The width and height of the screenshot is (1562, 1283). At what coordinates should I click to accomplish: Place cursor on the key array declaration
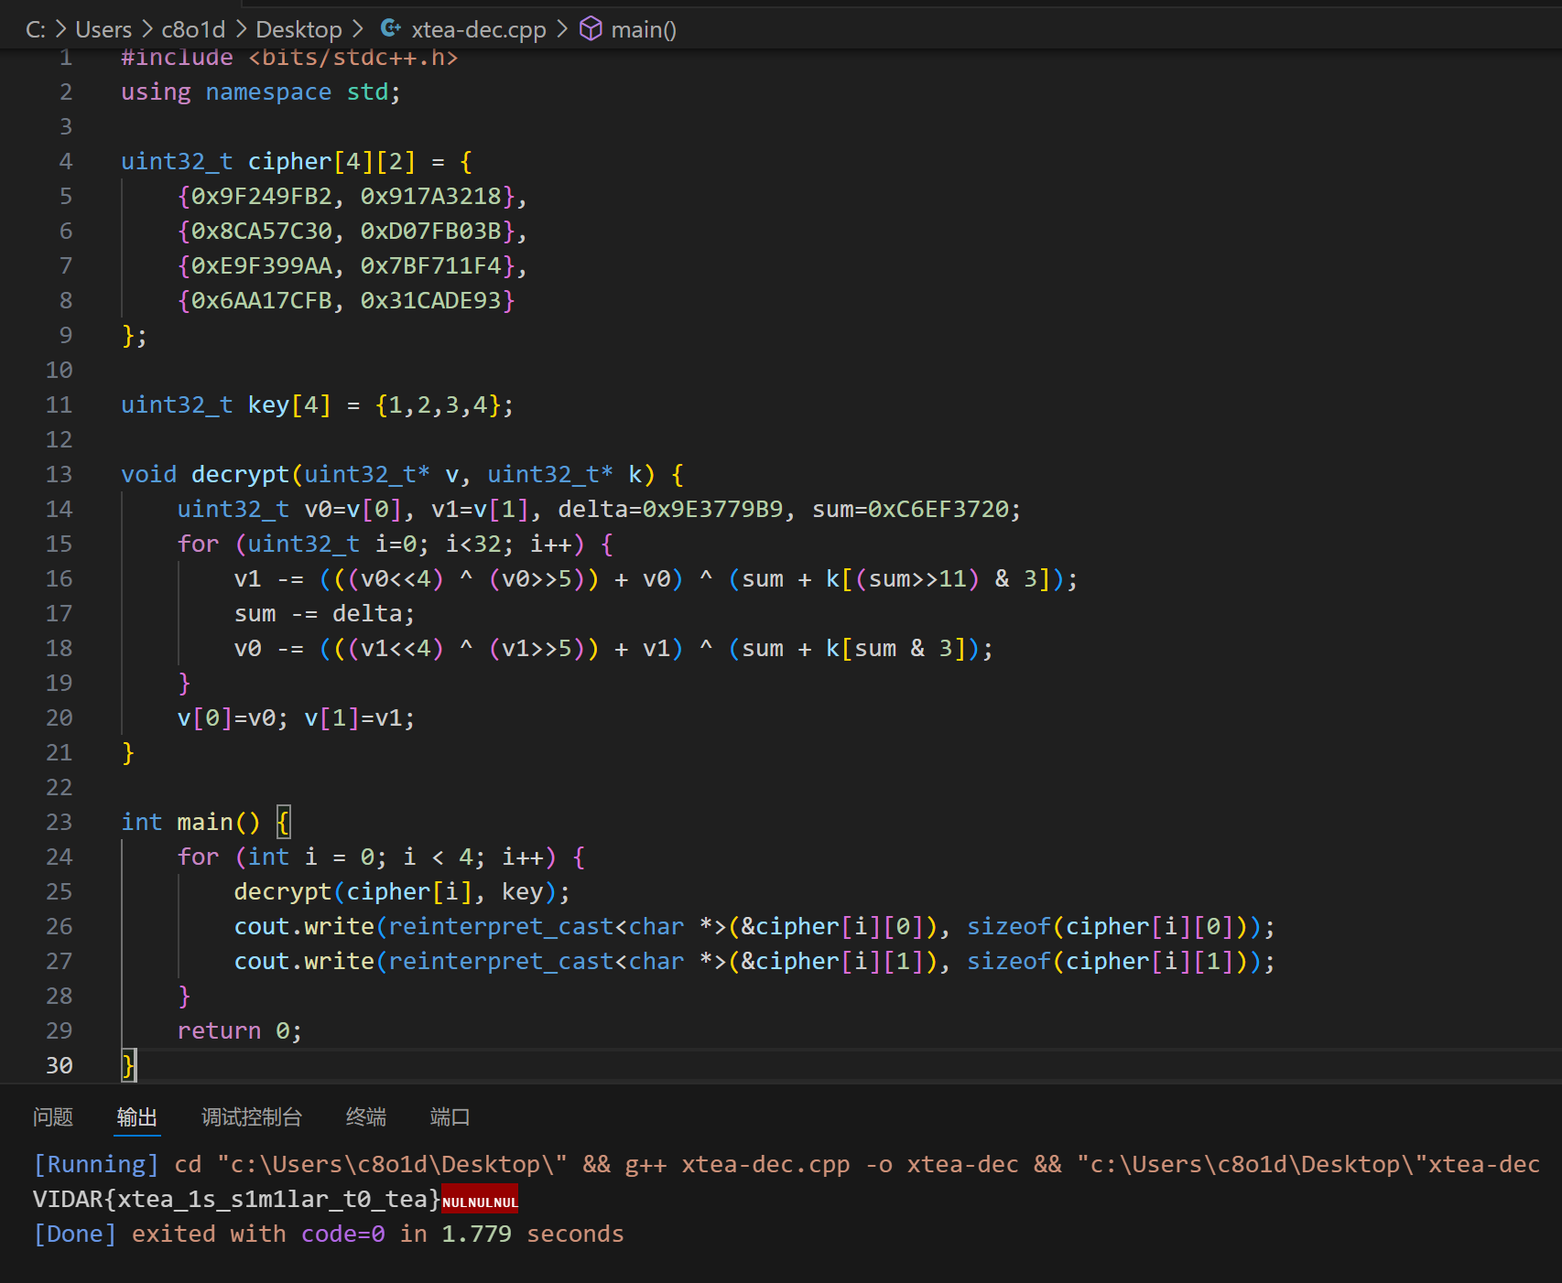coord(268,404)
